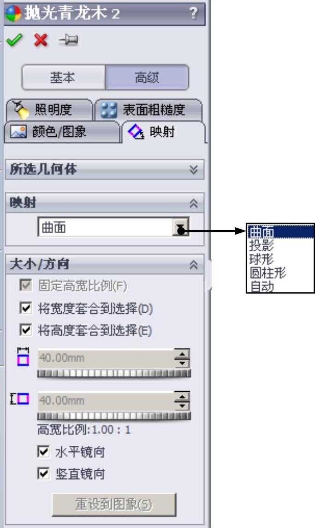Open help via the question mark icon
Screen dimensions: 315x528
coord(193,13)
